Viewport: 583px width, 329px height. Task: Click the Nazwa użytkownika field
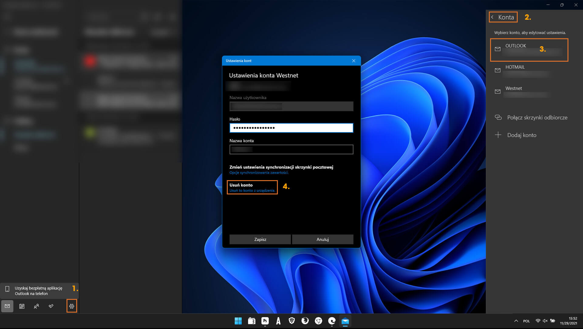pyautogui.click(x=291, y=106)
